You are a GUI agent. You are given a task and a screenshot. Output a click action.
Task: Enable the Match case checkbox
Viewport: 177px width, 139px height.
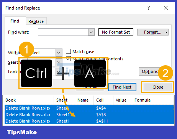(x=68, y=52)
